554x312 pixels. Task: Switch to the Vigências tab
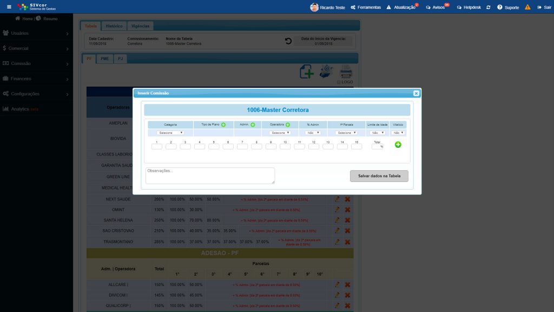click(140, 26)
